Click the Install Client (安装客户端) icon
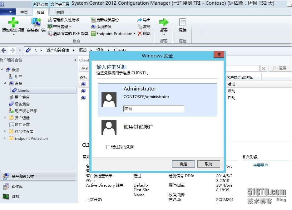 pos(36,22)
